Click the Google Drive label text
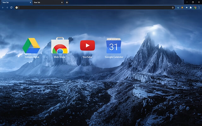Screen dimensions: 202x126 32,57
